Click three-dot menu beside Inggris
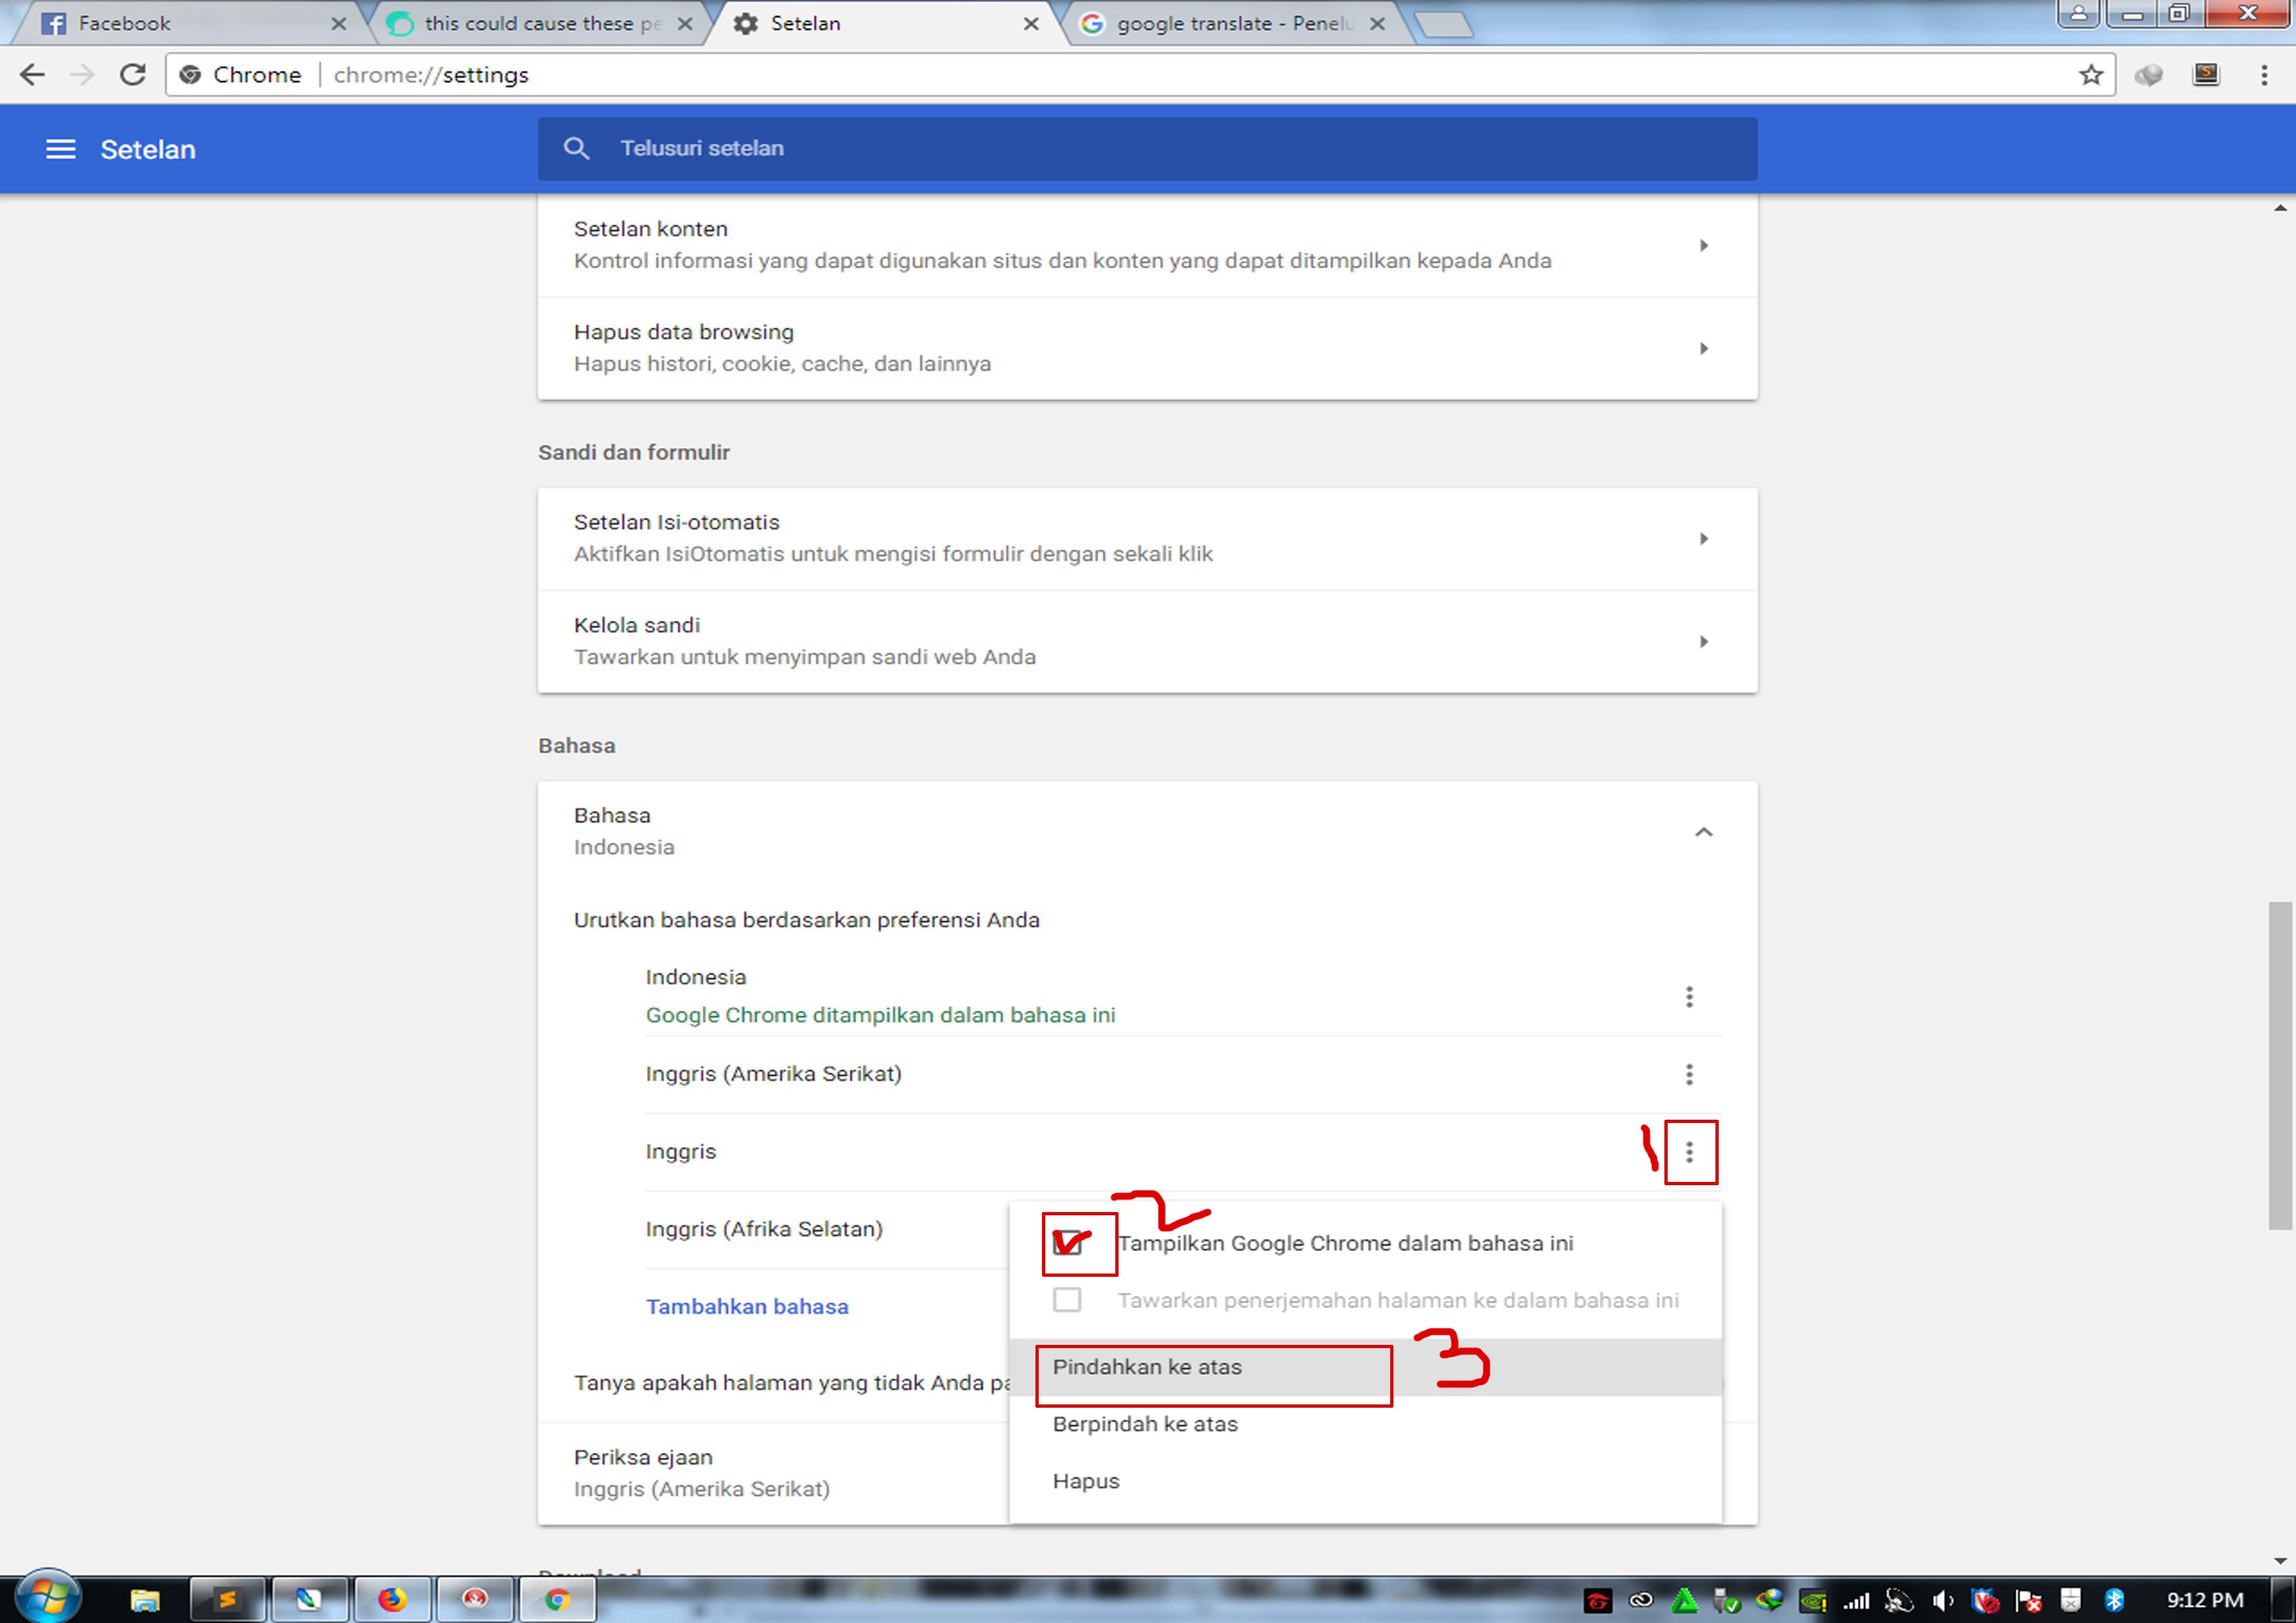This screenshot has height=1623, width=2296. 1689,1152
